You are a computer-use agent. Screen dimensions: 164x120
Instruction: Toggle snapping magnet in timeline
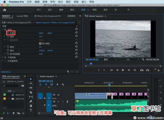tap(46, 85)
